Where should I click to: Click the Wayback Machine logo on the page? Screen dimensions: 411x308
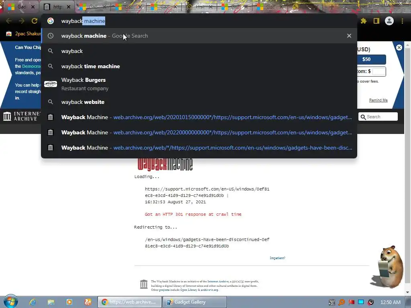[x=165, y=164]
